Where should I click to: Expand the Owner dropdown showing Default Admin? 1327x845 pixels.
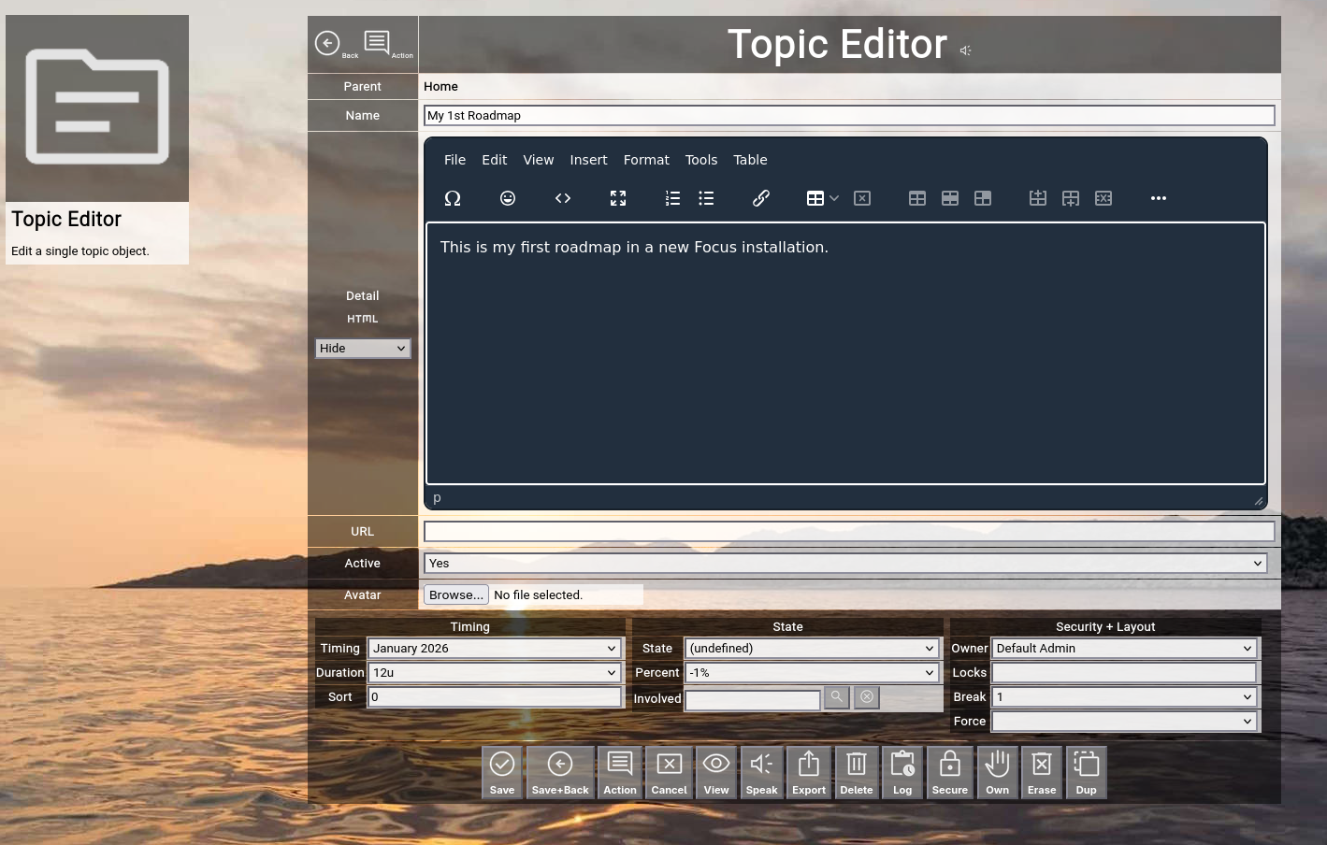[x=1123, y=649]
